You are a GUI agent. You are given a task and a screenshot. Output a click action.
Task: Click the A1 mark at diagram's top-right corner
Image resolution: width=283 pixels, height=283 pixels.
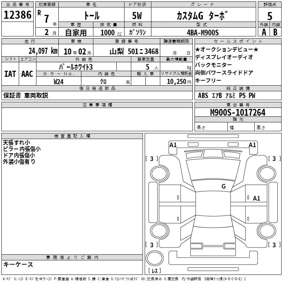252,145
